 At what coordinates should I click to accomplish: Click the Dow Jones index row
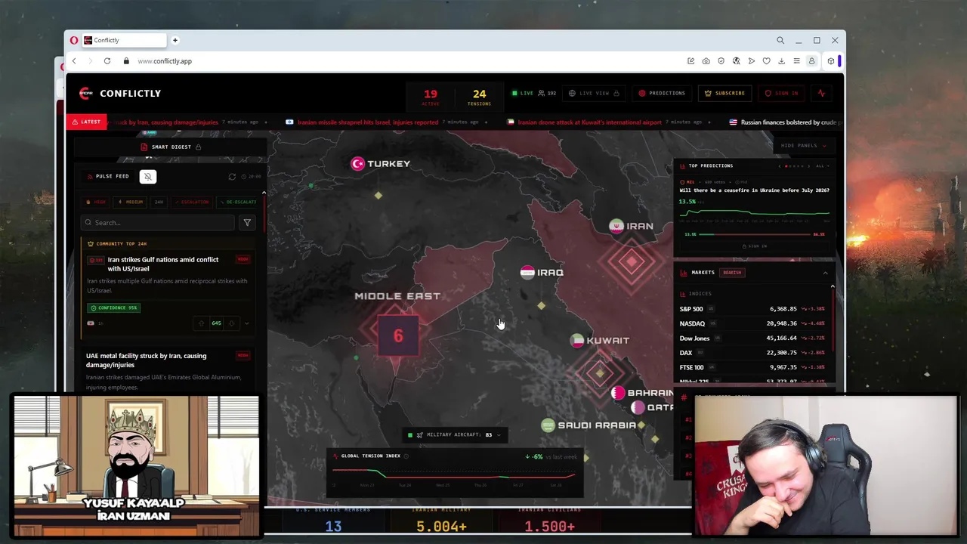click(x=752, y=338)
